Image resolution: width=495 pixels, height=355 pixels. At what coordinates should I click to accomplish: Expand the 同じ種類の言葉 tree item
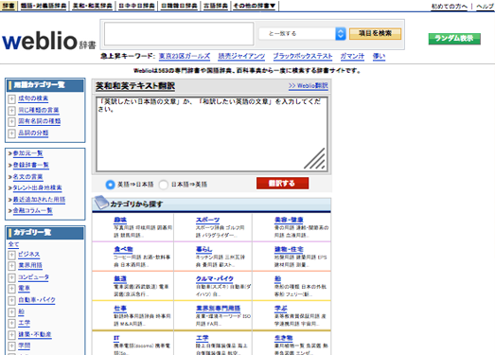(x=11, y=111)
